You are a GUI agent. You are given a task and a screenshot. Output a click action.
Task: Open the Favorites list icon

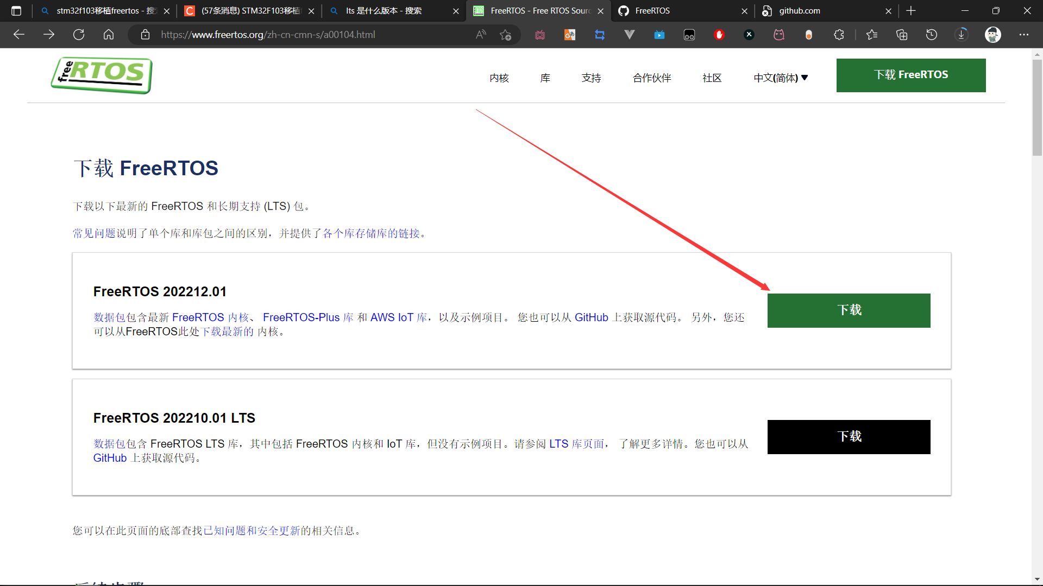point(872,35)
